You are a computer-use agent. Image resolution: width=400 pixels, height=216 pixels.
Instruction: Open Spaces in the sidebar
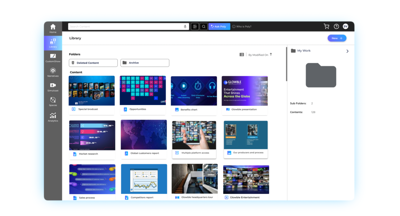[x=53, y=102]
